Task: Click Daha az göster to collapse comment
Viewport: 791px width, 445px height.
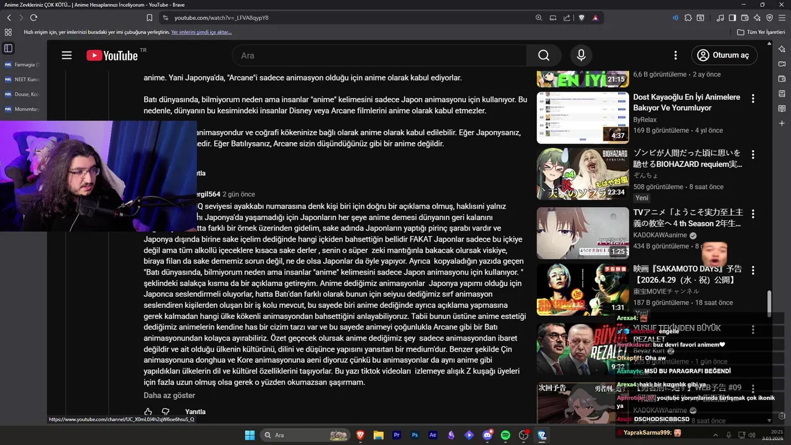Action: click(169, 396)
